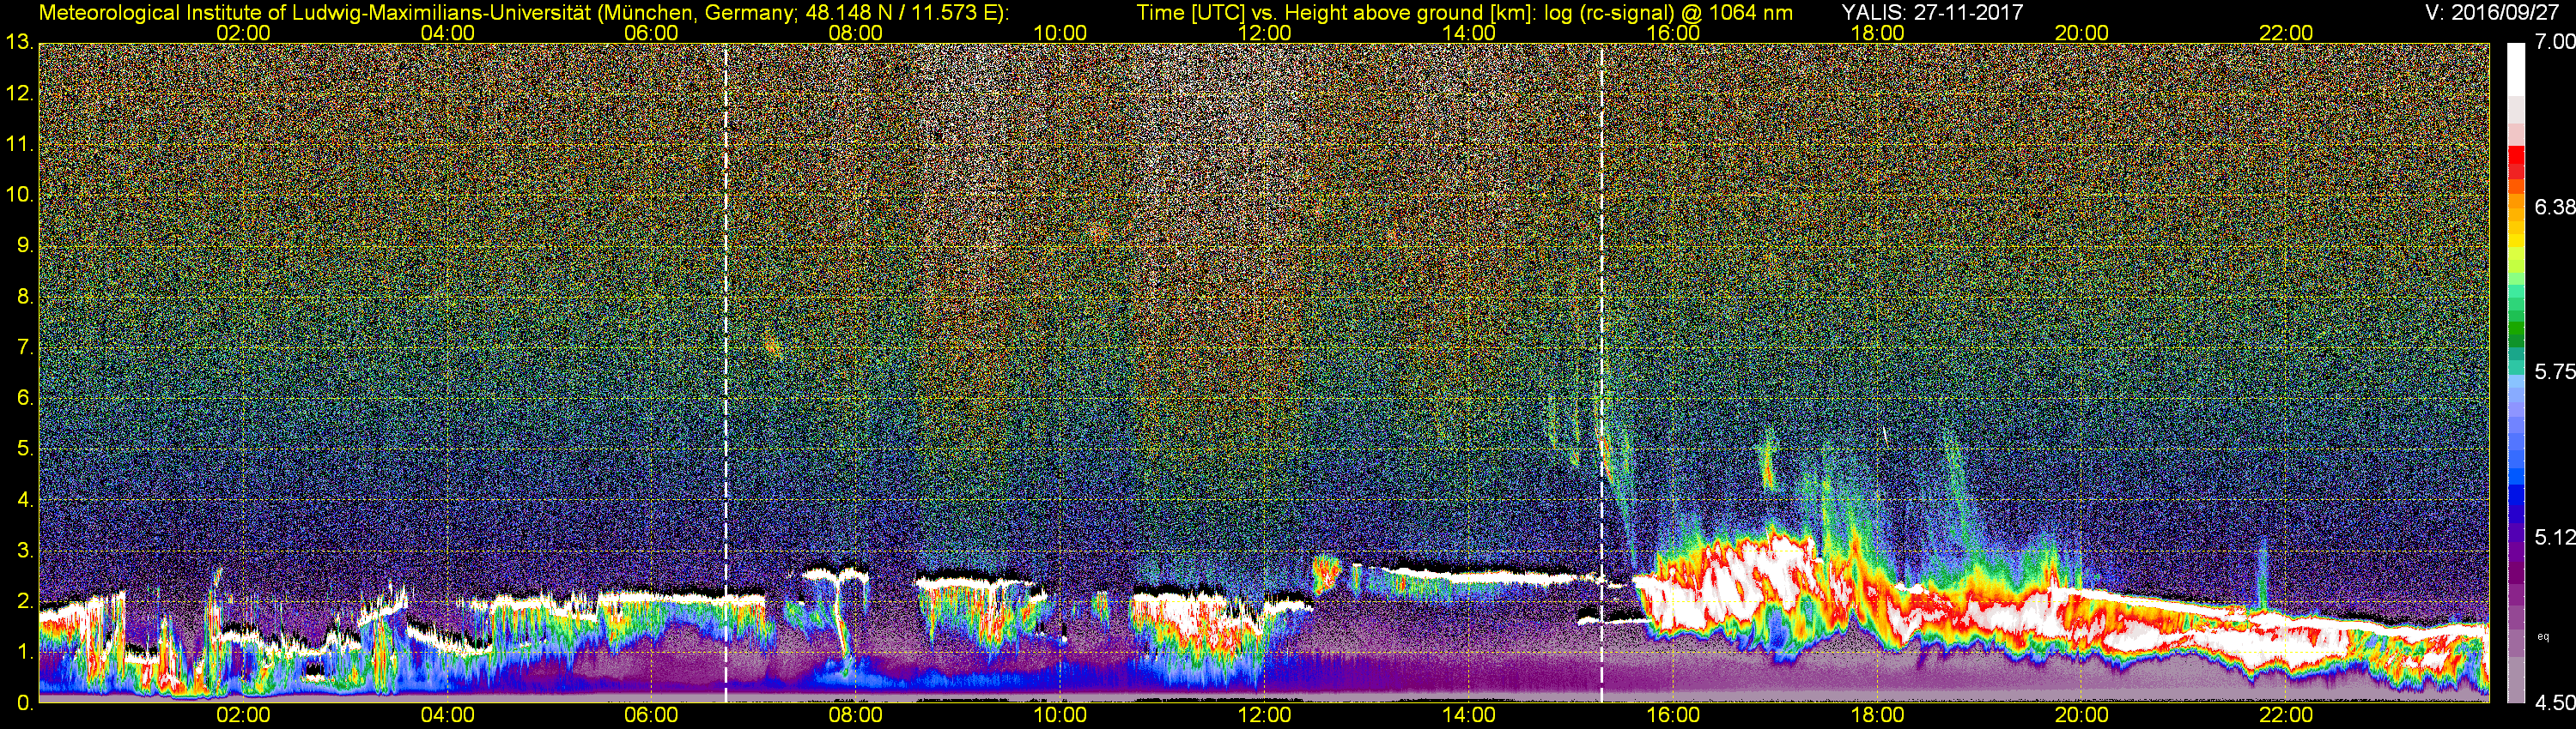Select the 4 km height axis label

(25, 500)
